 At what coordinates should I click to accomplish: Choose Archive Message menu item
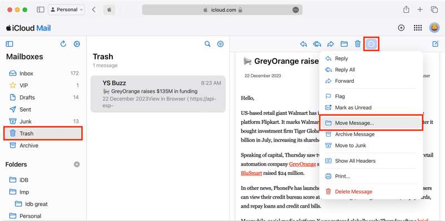(x=371, y=134)
